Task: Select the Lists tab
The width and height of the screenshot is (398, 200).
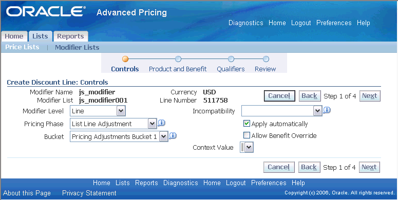Action: [40, 36]
